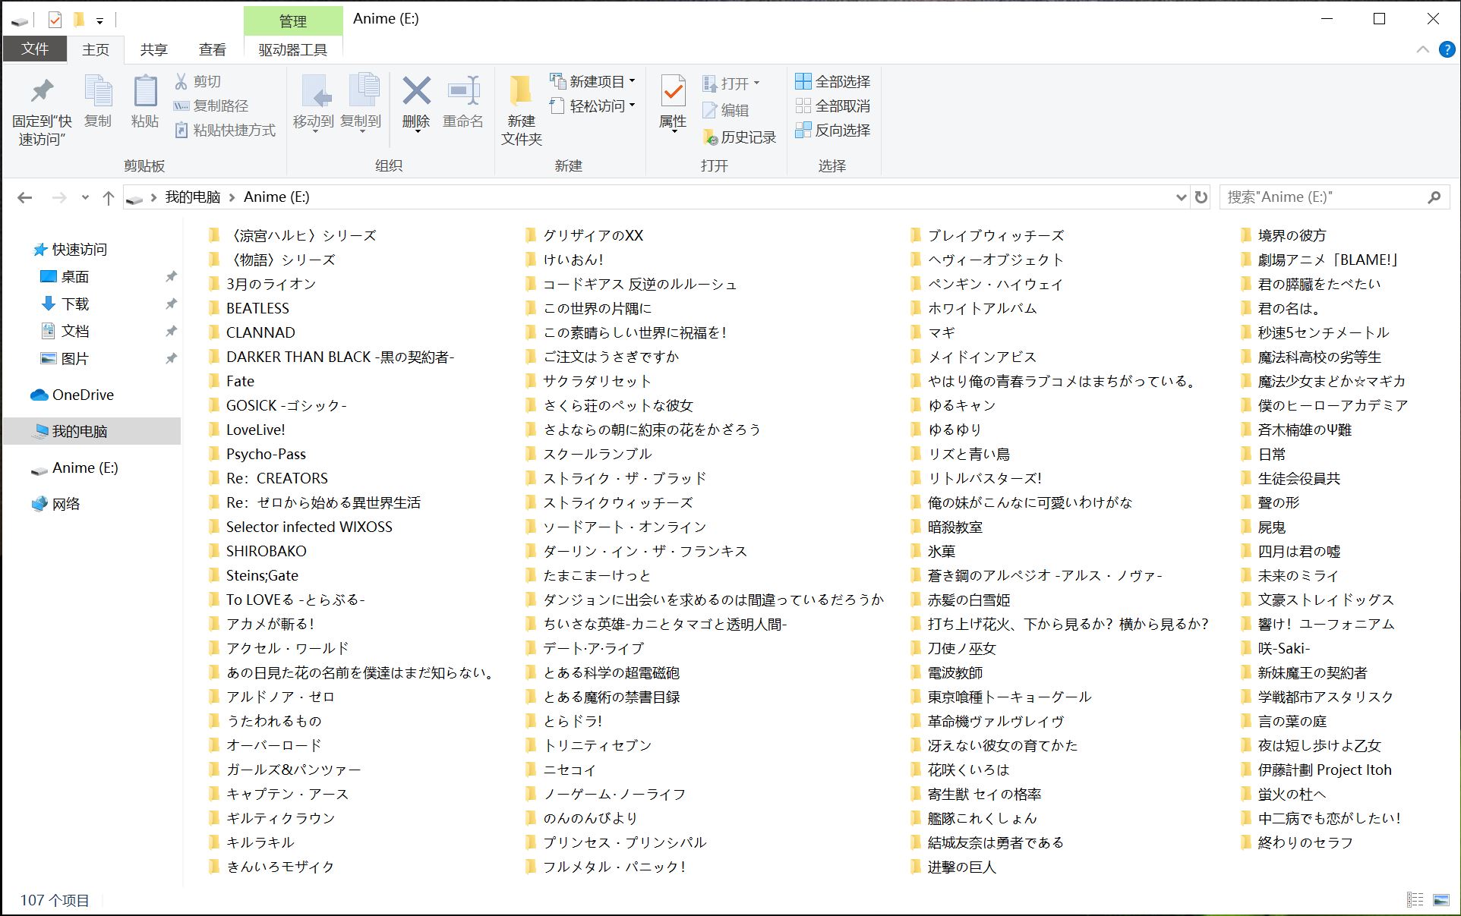Open Pictures (图片) in sidebar
This screenshot has height=916, width=1461.
point(65,358)
